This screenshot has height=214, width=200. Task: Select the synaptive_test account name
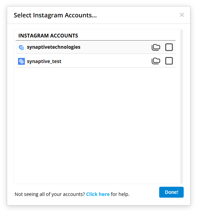pyautogui.click(x=44, y=61)
